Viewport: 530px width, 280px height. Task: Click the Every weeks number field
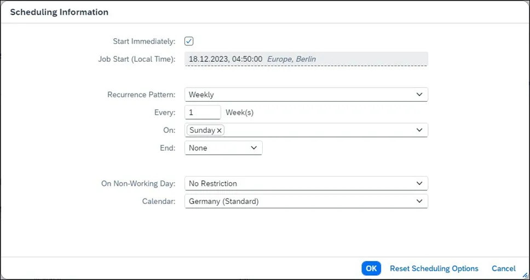tap(203, 113)
